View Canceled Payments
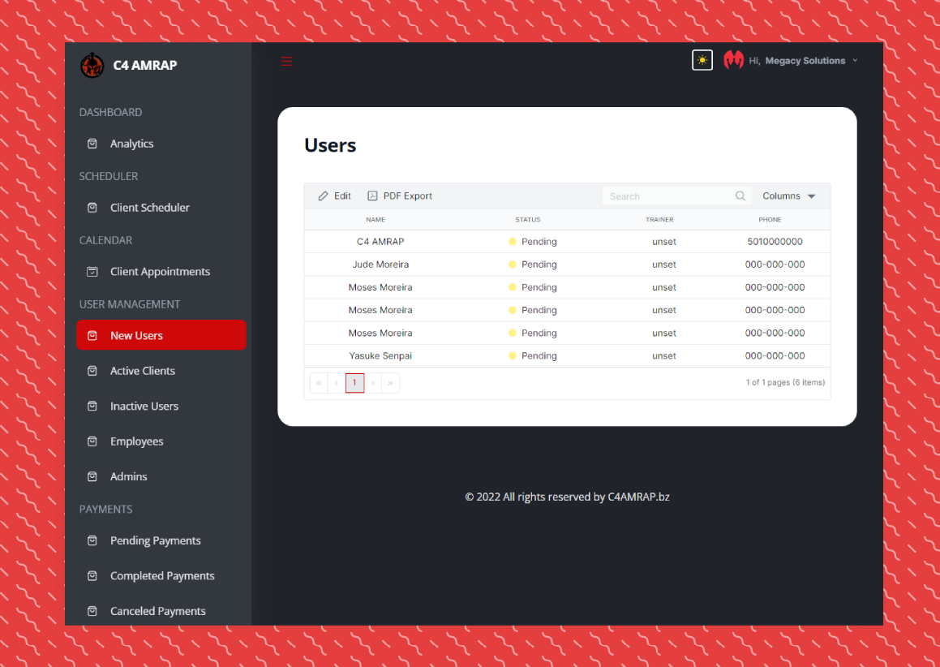 click(157, 611)
